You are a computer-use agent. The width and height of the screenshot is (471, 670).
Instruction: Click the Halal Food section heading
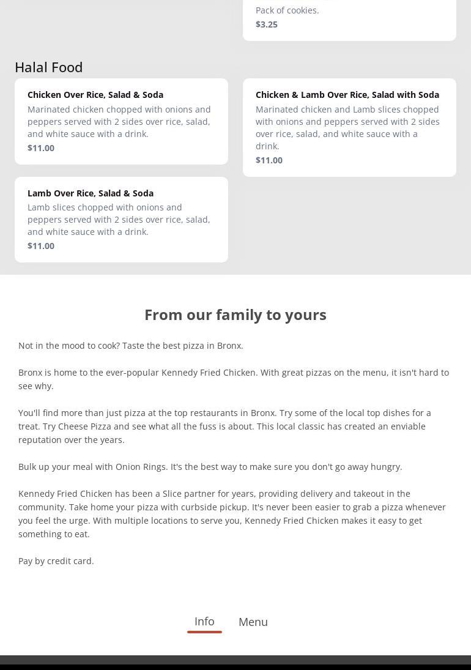tap(49, 67)
